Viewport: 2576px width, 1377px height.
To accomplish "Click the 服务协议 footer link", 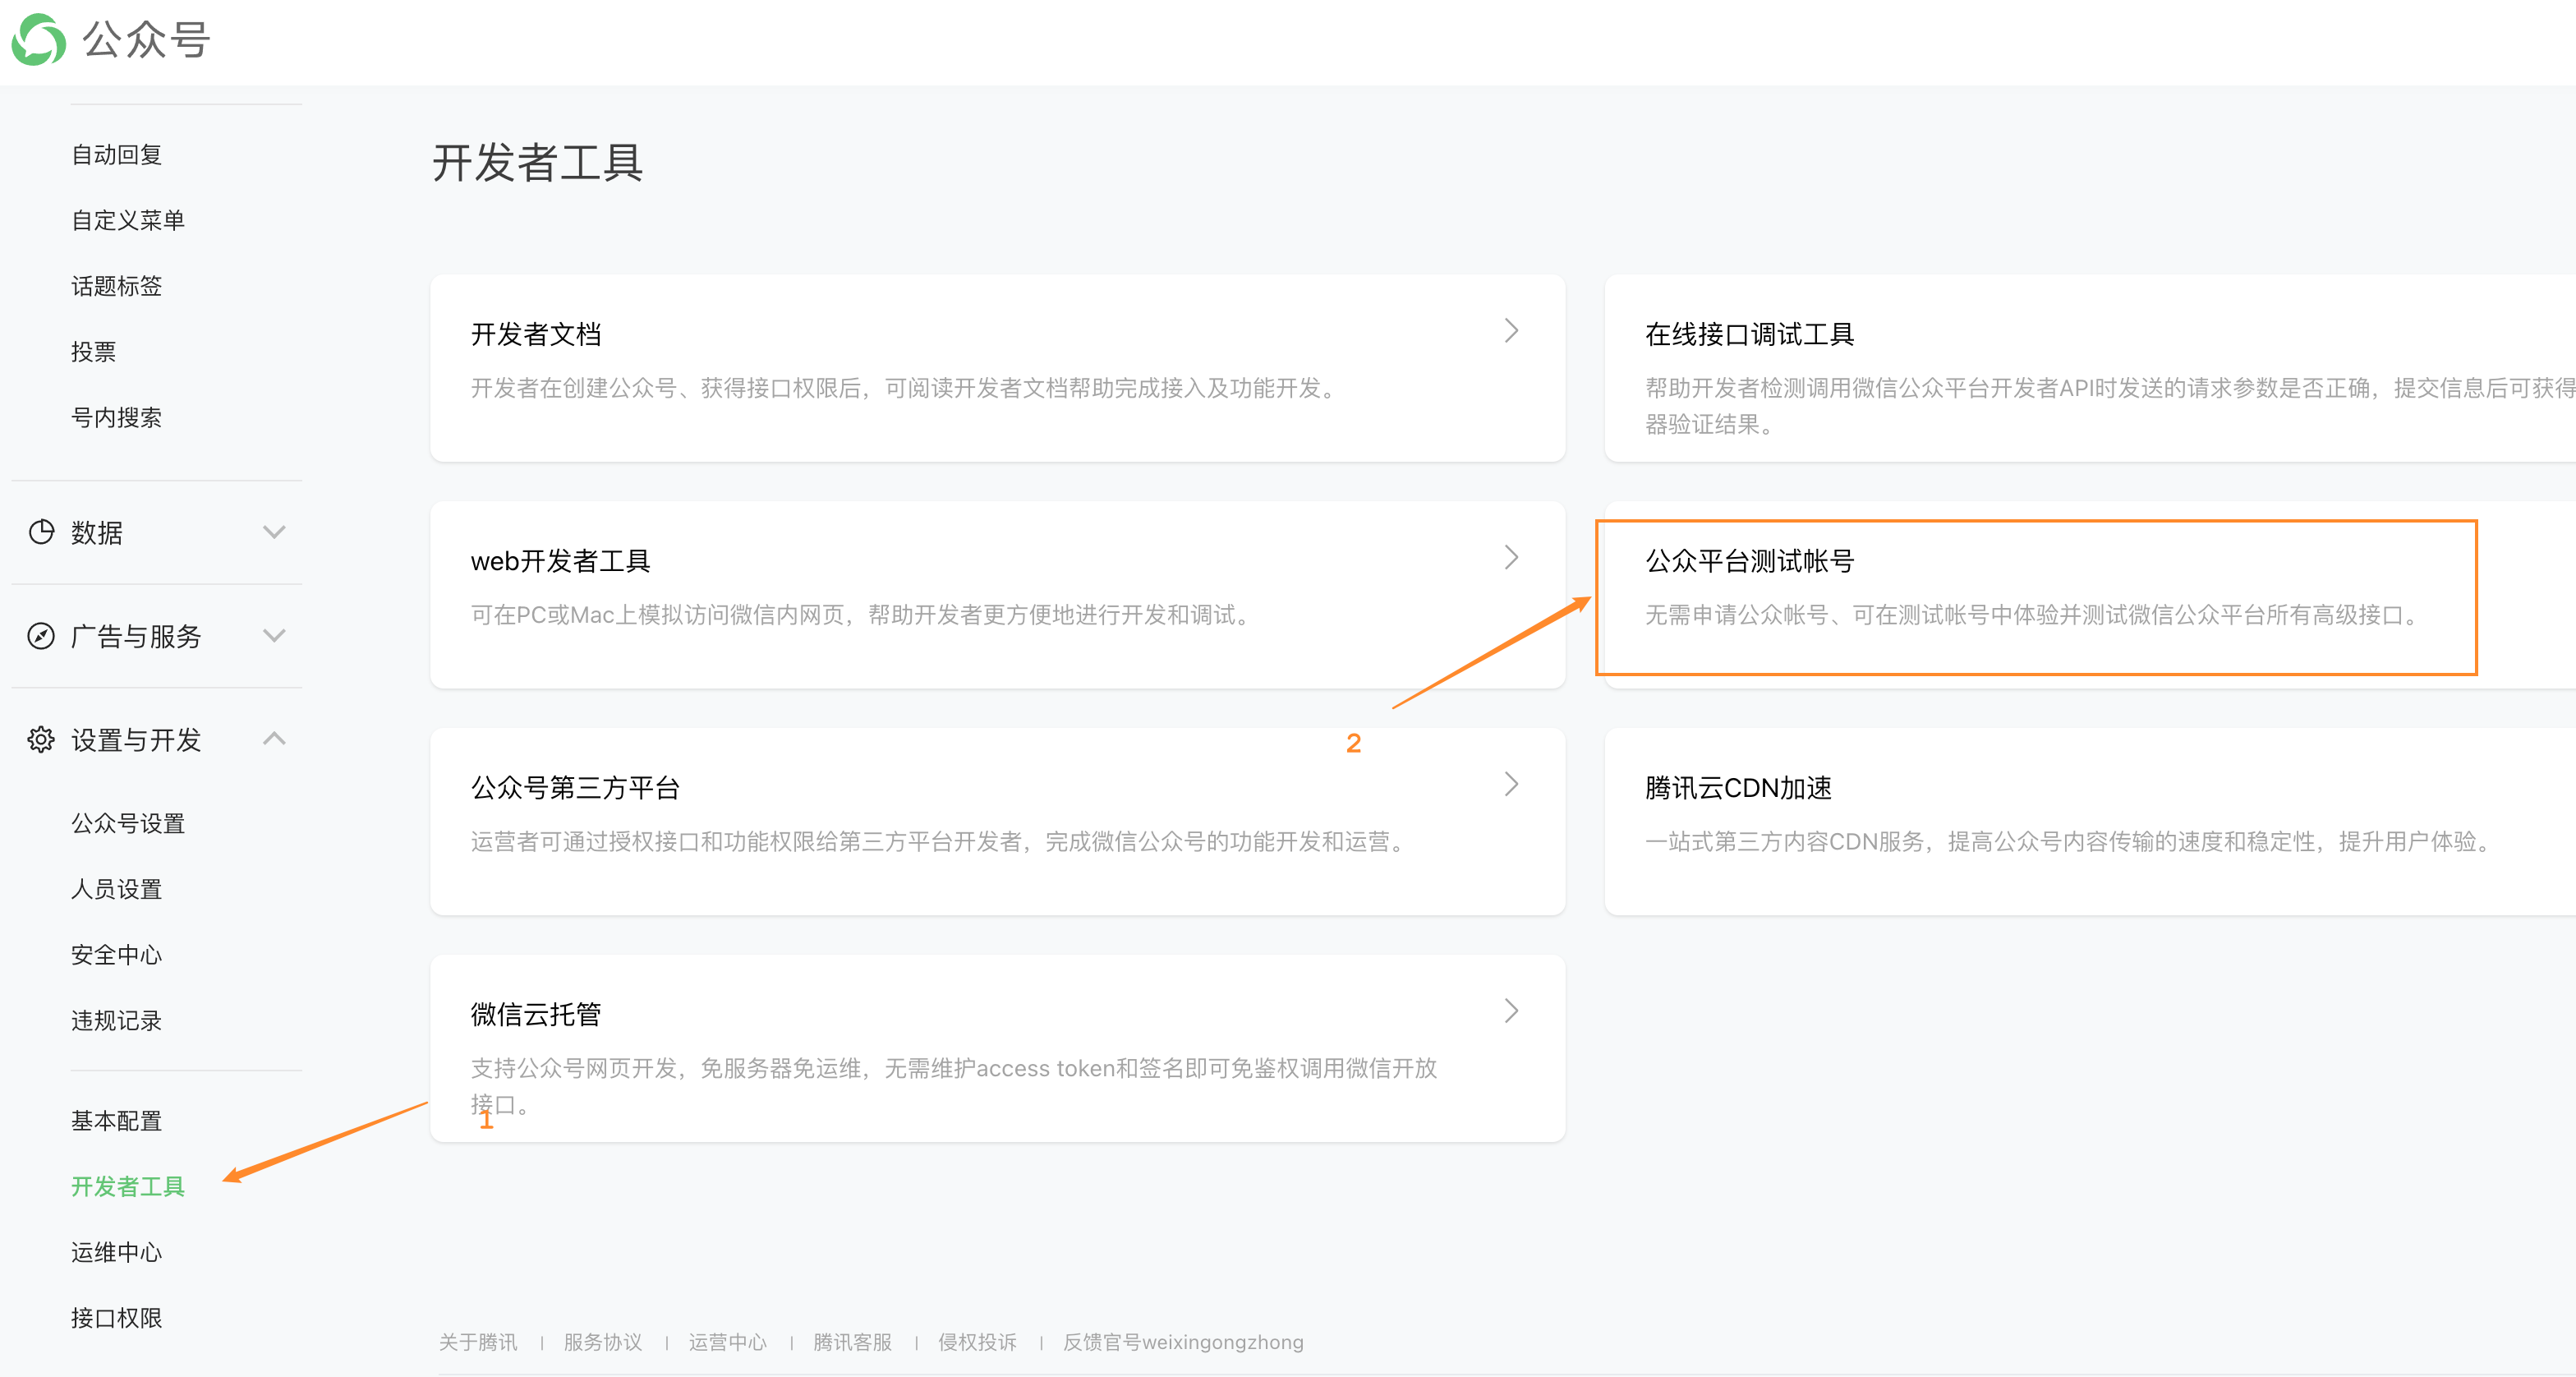I will point(602,1342).
